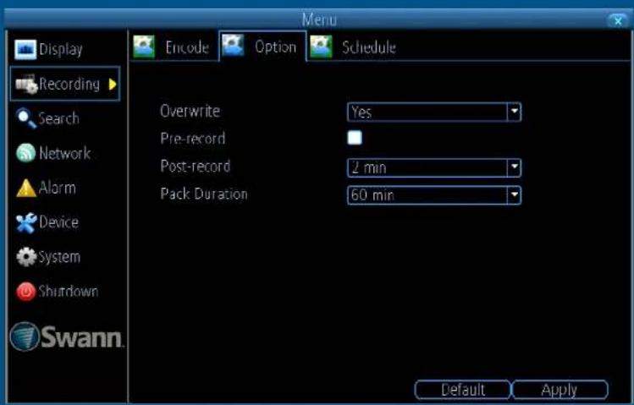Open the Schedule tab

tap(354, 47)
